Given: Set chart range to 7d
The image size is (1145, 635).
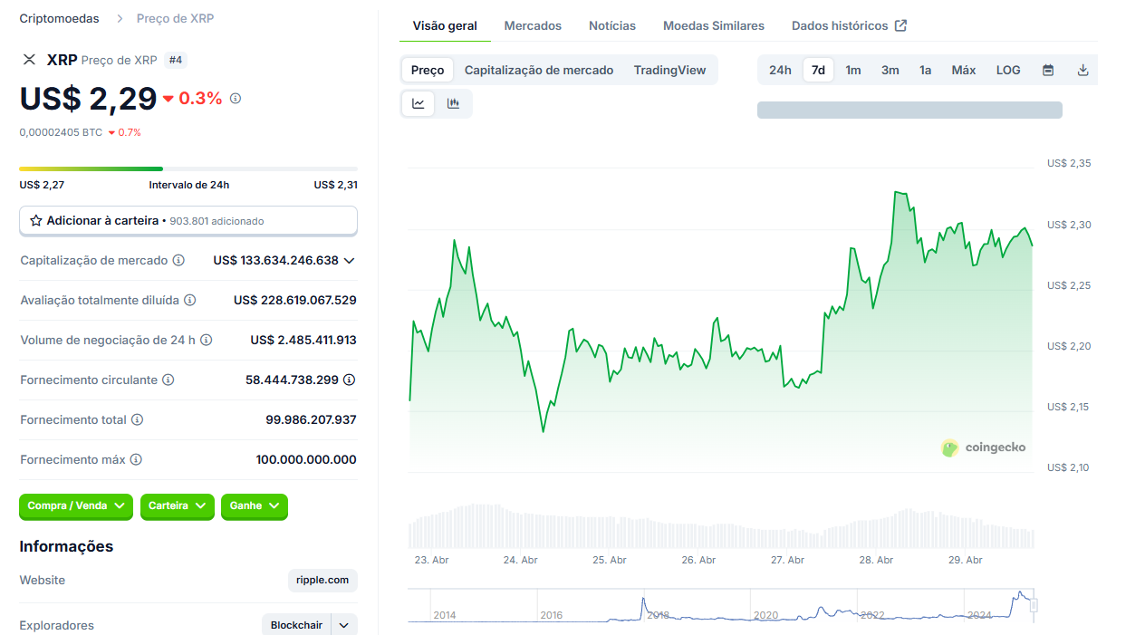Looking at the screenshot, I should coord(818,70).
